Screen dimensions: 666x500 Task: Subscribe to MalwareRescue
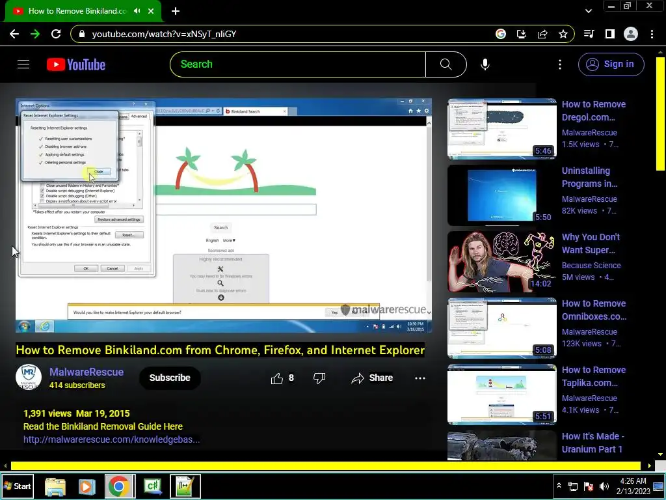tap(170, 378)
